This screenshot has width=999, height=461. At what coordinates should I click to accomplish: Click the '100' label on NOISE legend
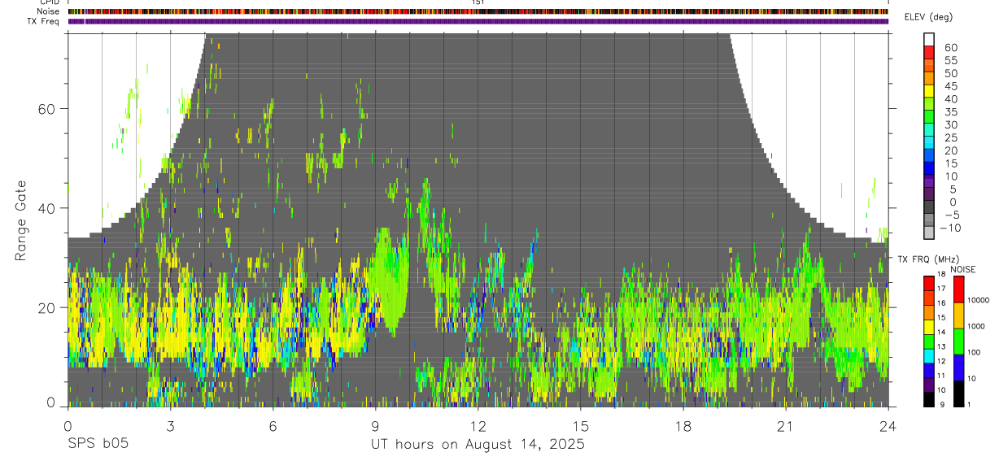pyautogui.click(x=975, y=352)
